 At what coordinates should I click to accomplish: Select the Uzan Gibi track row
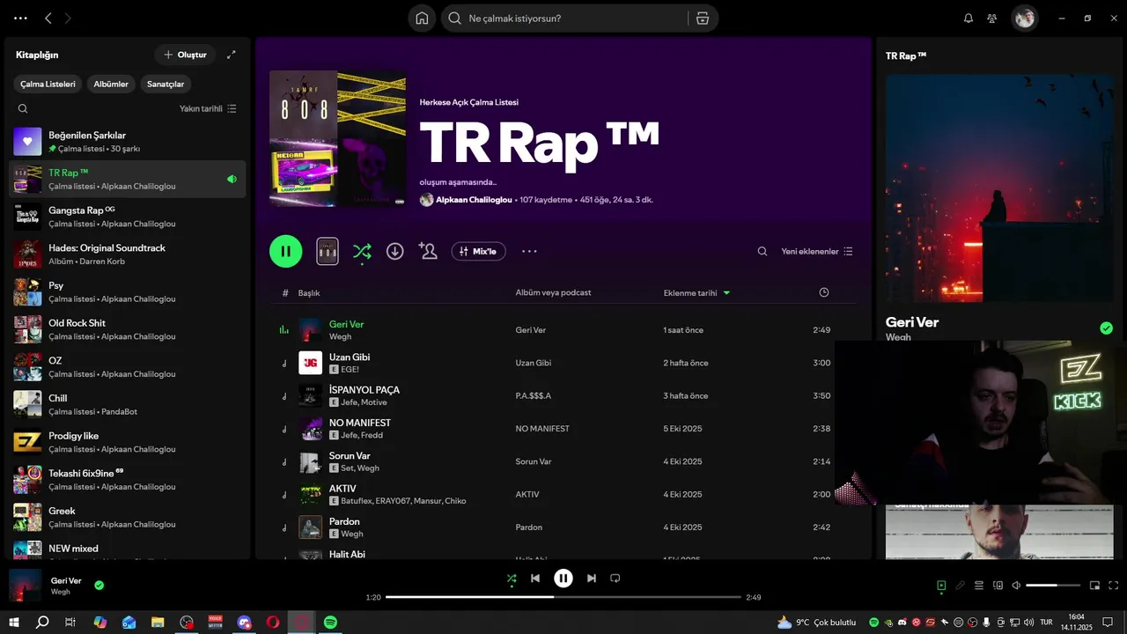pyautogui.click(x=563, y=363)
